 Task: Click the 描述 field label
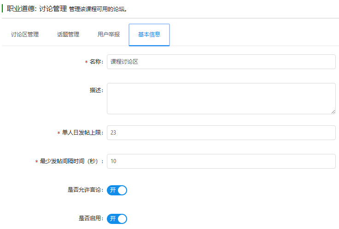(96, 90)
